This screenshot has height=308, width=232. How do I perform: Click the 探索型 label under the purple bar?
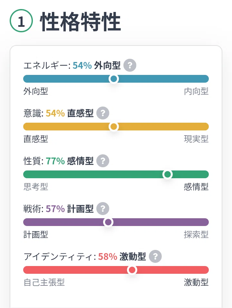click(x=196, y=234)
